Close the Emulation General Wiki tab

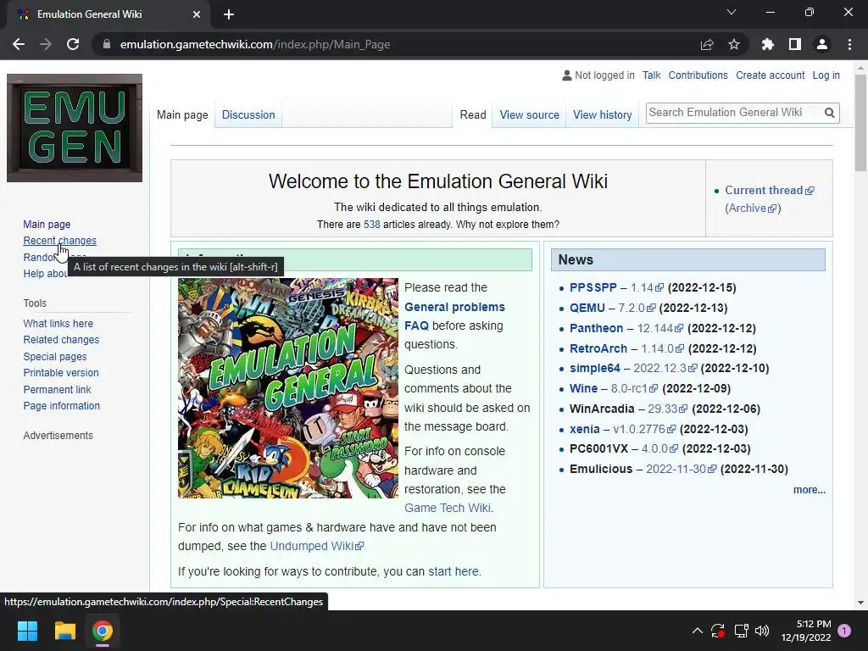[197, 14]
